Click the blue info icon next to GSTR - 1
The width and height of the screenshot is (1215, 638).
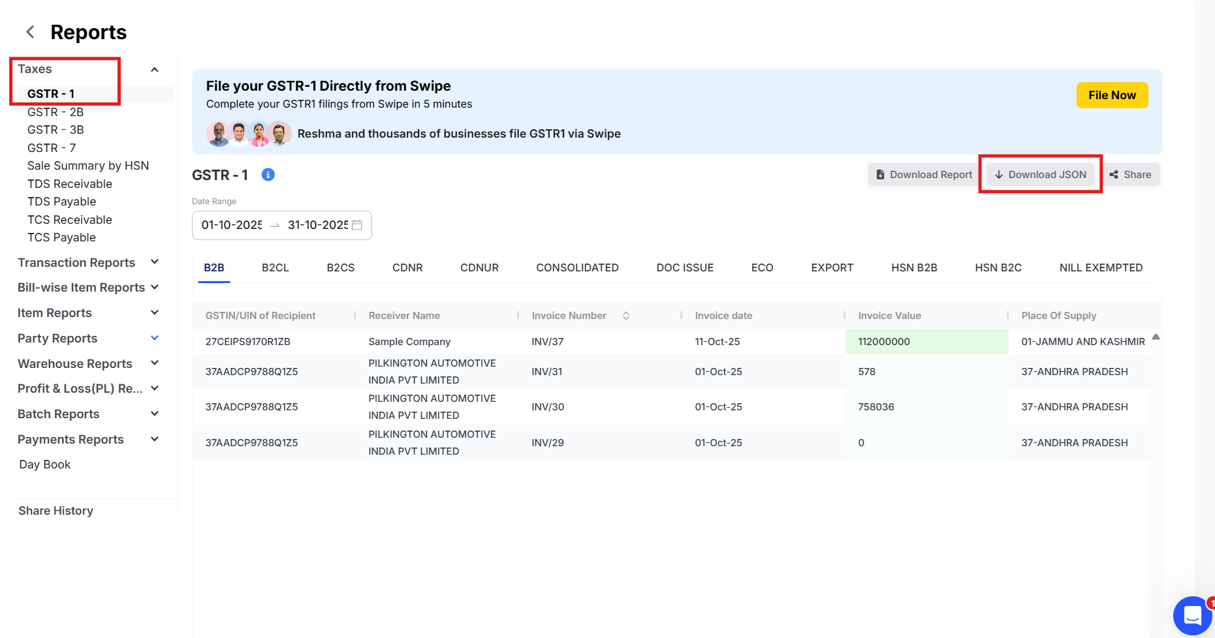(268, 175)
